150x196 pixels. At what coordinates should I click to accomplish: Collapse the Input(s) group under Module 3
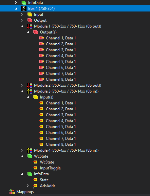click(x=28, y=97)
